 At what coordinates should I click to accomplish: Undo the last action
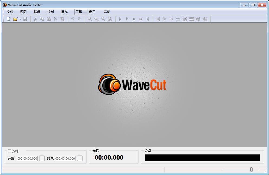click(73, 19)
